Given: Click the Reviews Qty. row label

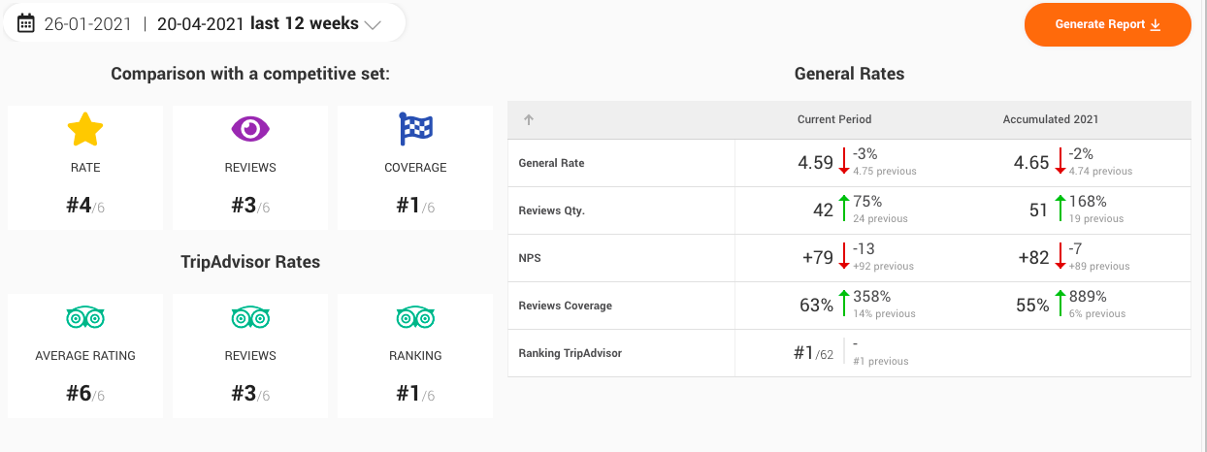Looking at the screenshot, I should coord(552,211).
